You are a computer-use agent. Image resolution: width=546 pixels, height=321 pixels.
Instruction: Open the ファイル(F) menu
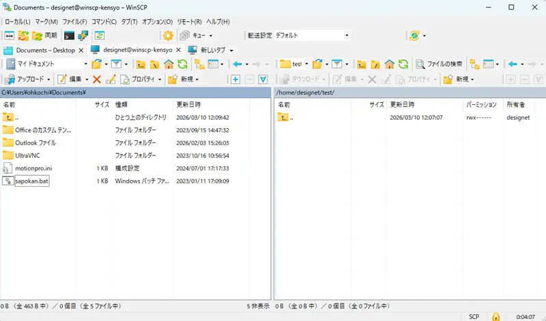coord(74,22)
